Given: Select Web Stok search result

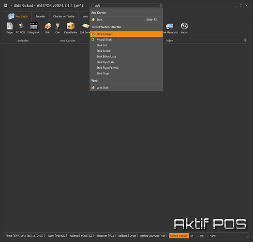Looking at the screenshot, I should tap(126, 88).
